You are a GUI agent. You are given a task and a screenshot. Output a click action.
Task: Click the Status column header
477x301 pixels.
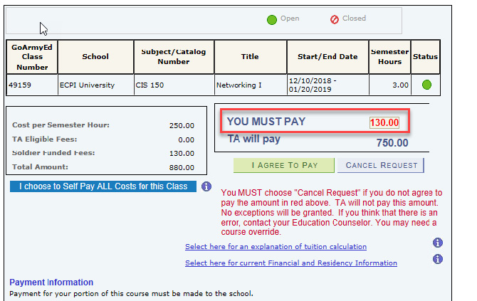coord(426,56)
